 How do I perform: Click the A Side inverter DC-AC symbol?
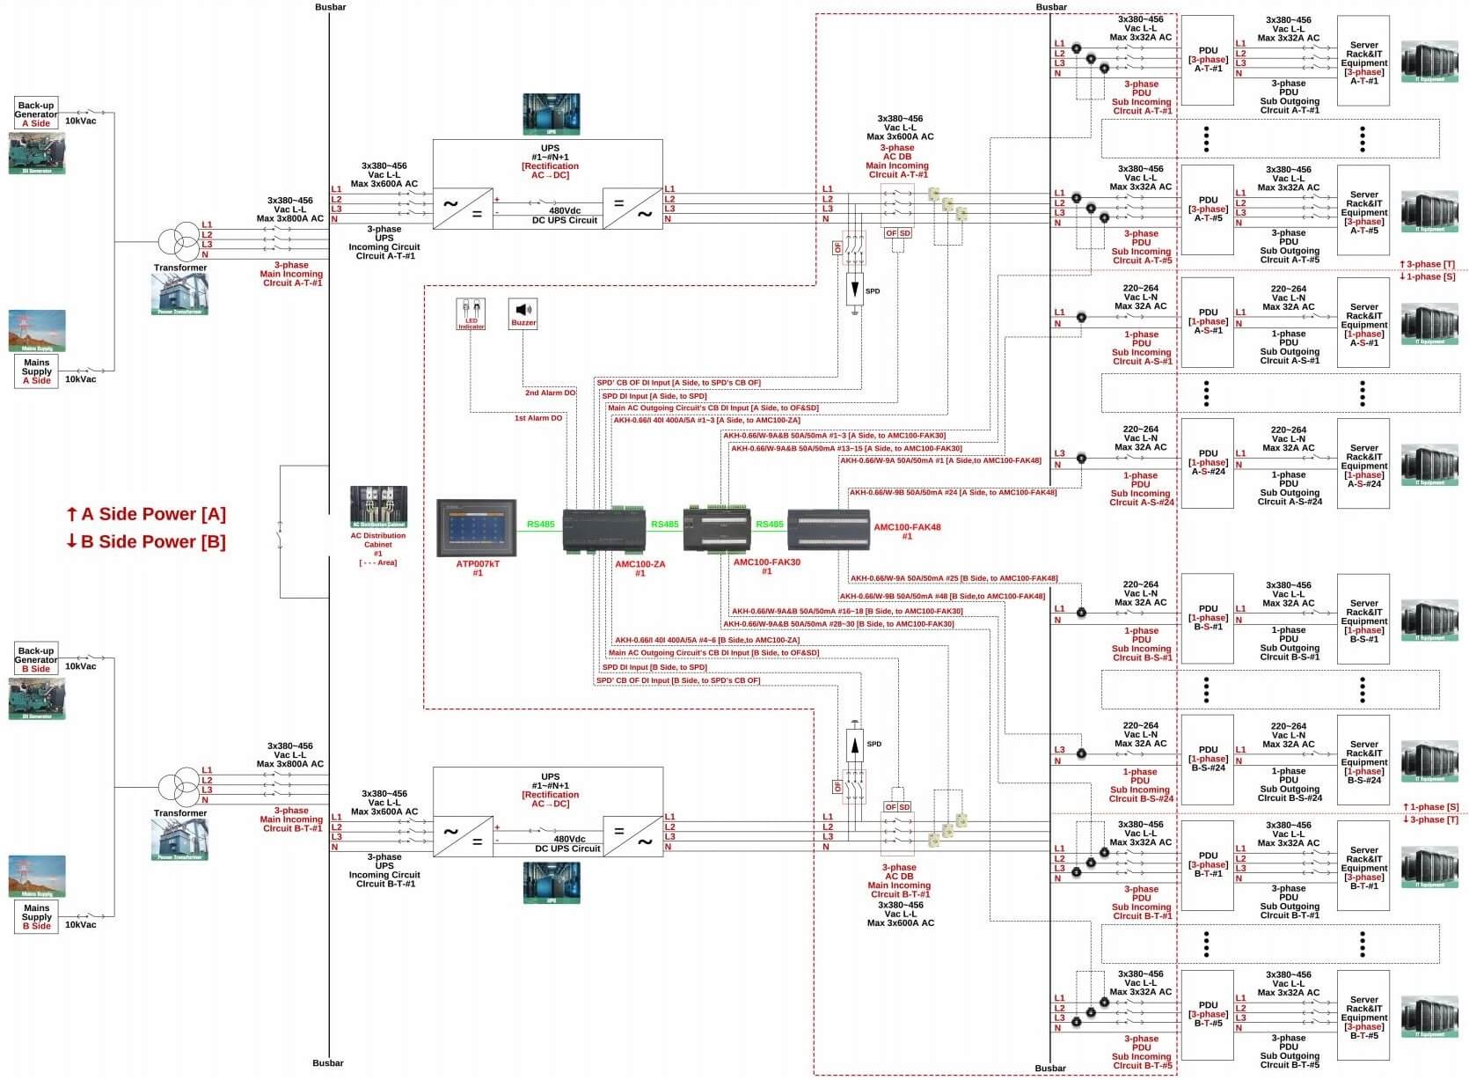[x=632, y=208]
